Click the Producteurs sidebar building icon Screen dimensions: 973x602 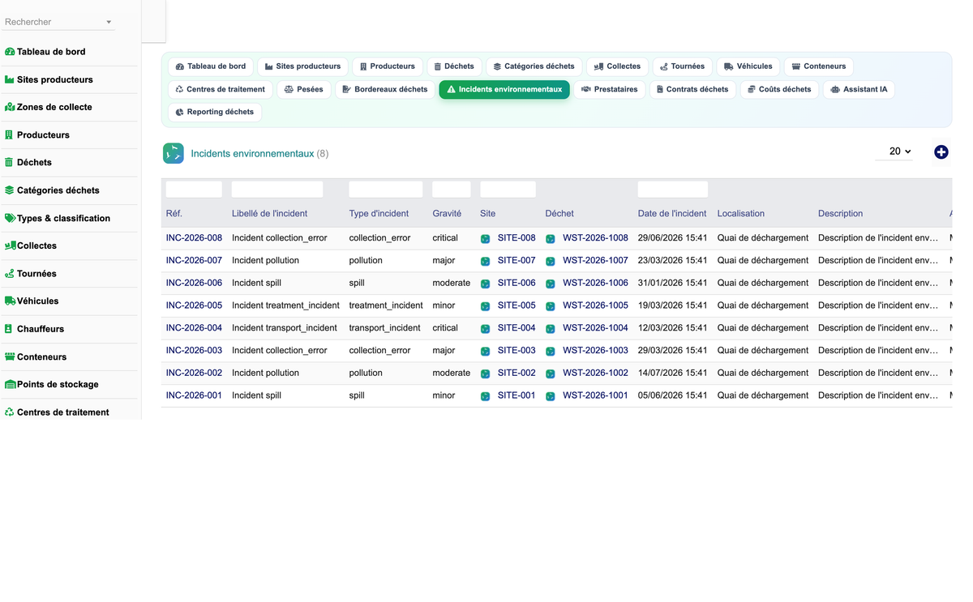pyautogui.click(x=9, y=134)
